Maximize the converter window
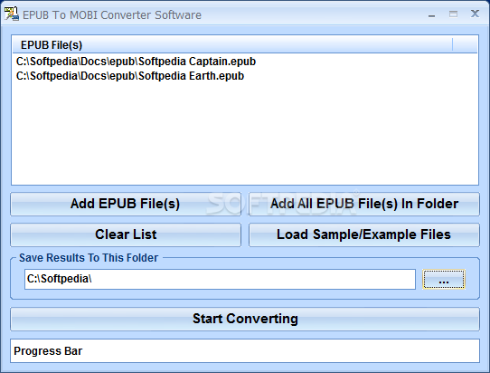This screenshot has width=490, height=373. click(x=454, y=14)
